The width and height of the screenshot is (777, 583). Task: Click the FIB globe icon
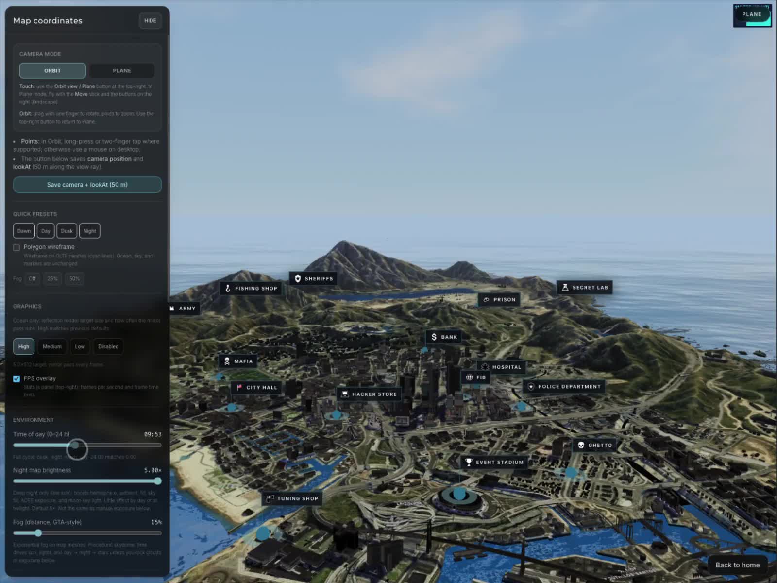(x=469, y=377)
